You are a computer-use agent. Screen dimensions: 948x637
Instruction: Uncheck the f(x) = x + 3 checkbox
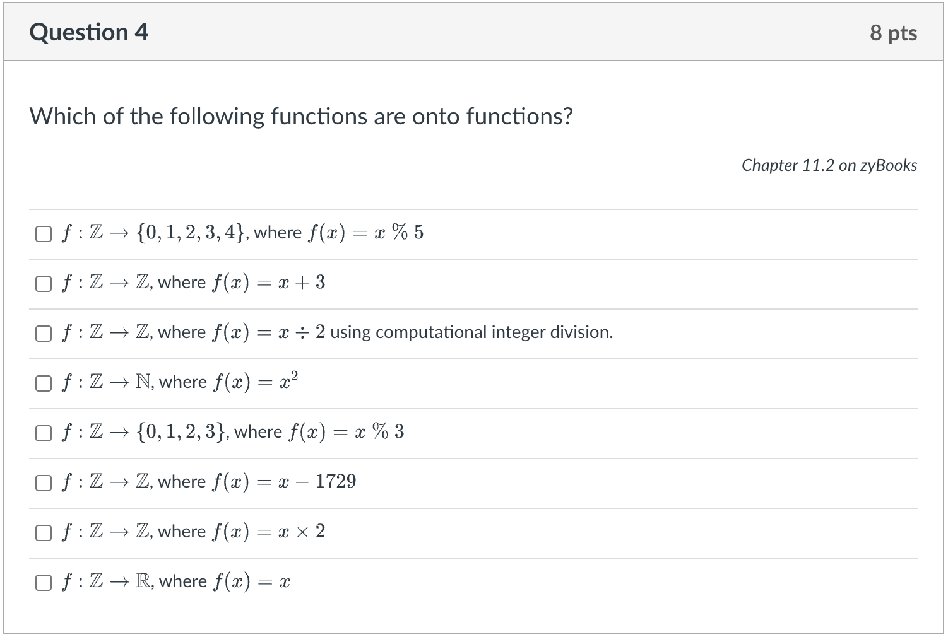(44, 283)
